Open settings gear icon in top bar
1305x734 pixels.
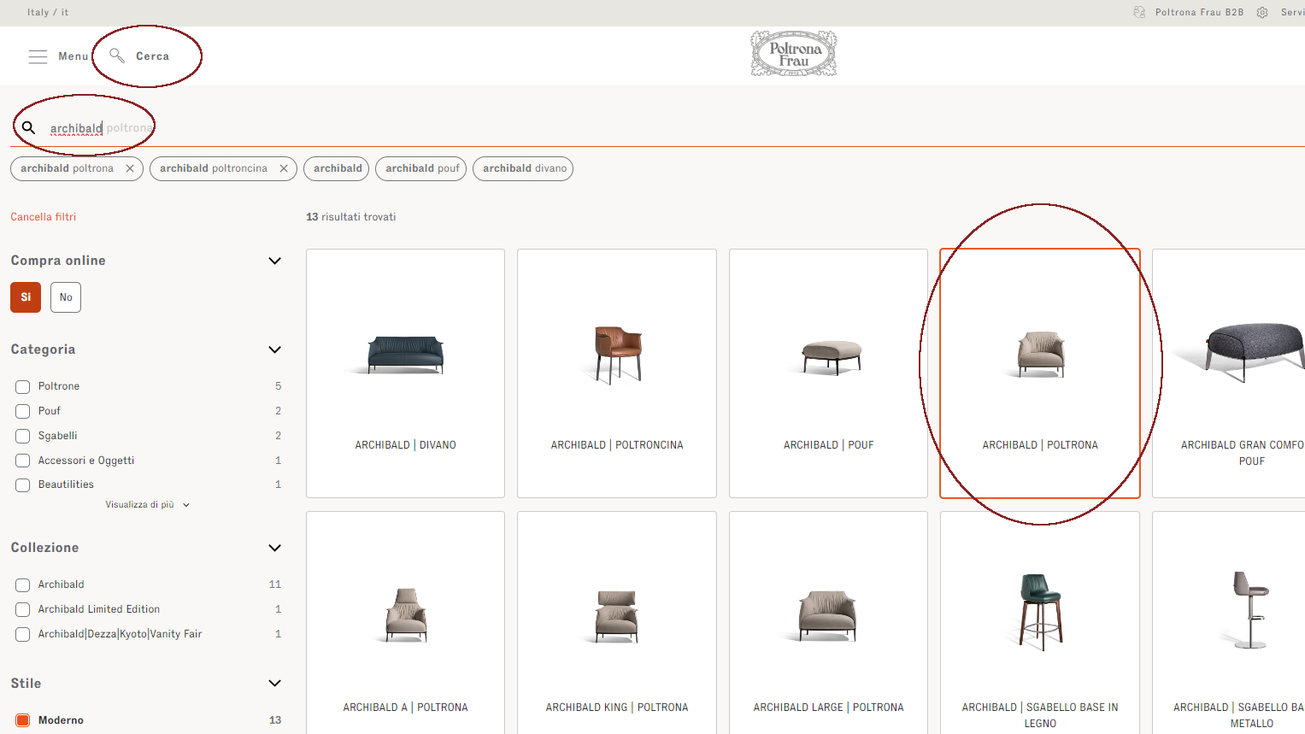[x=1262, y=12]
